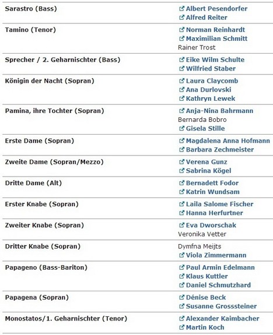
Task: Visit the Anja-Nina Bahrmann link
Action: point(219,111)
